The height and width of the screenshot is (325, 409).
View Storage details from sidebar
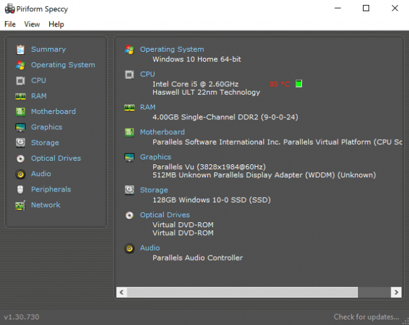[45, 143]
